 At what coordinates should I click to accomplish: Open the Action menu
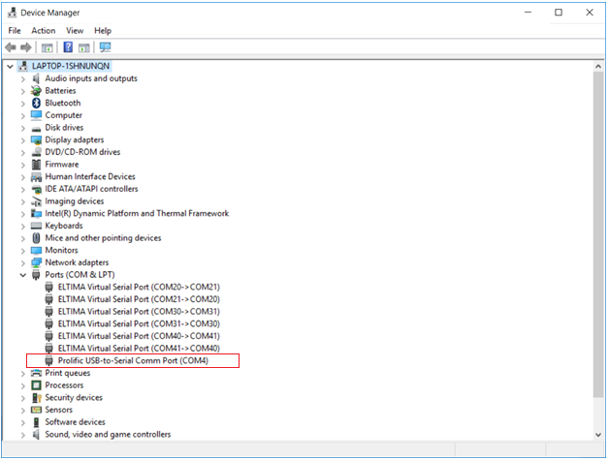[44, 31]
